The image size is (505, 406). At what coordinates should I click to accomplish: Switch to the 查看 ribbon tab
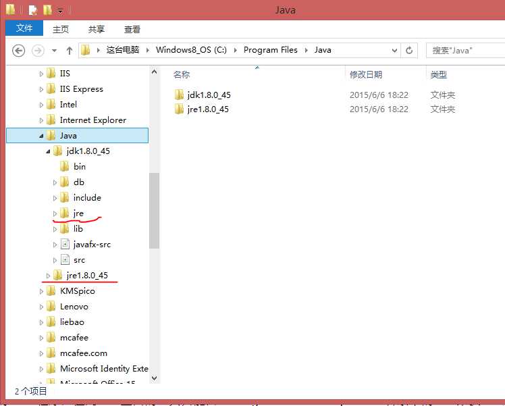coord(132,29)
